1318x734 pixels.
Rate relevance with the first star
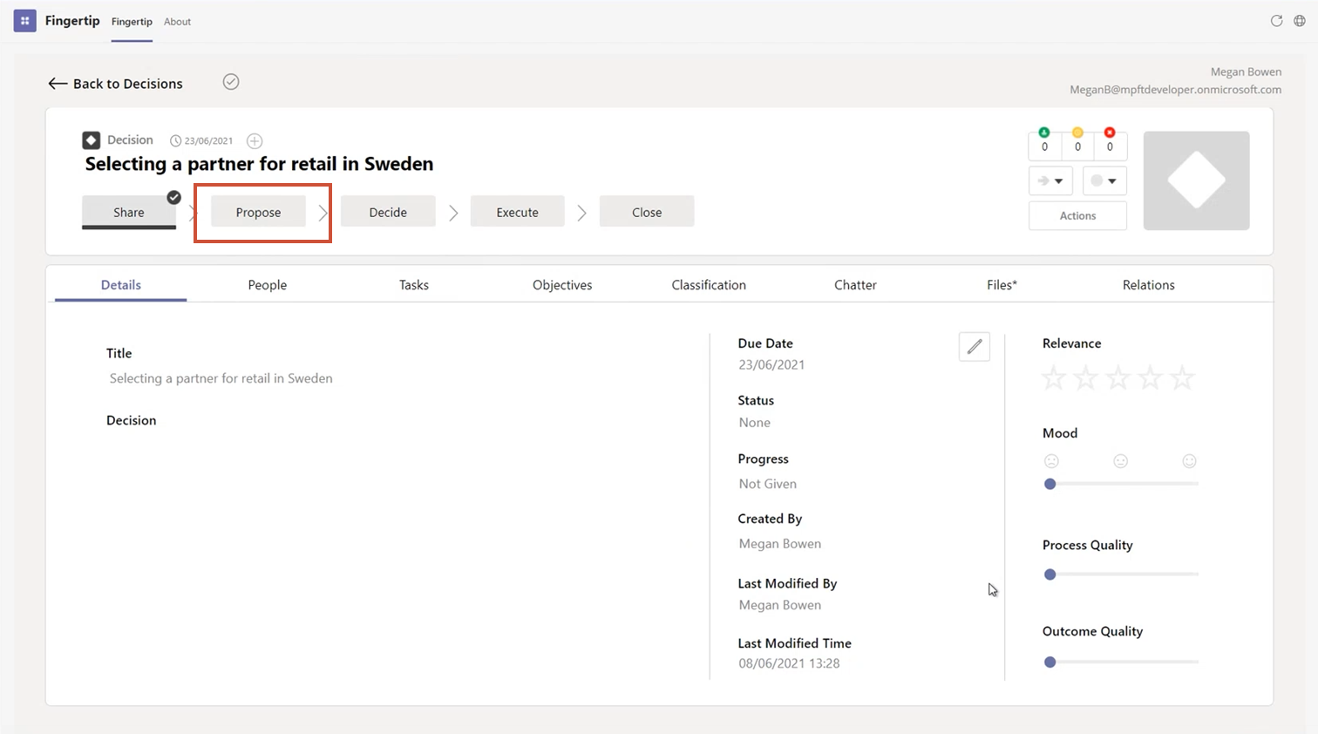click(1054, 378)
